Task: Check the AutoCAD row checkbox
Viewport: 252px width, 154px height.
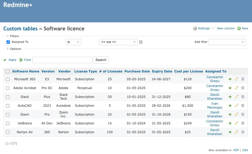Action: coord(8,105)
